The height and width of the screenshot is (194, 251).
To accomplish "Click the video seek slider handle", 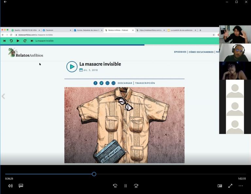I will coord(94,174).
